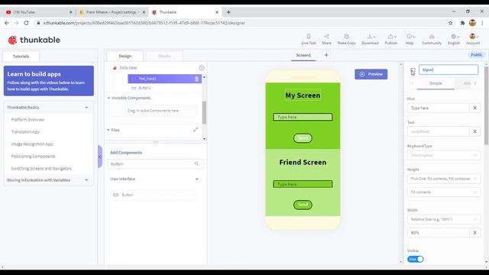The height and width of the screenshot is (275, 489).
Task: Select the Button component in User Interface
Action: click(154, 195)
